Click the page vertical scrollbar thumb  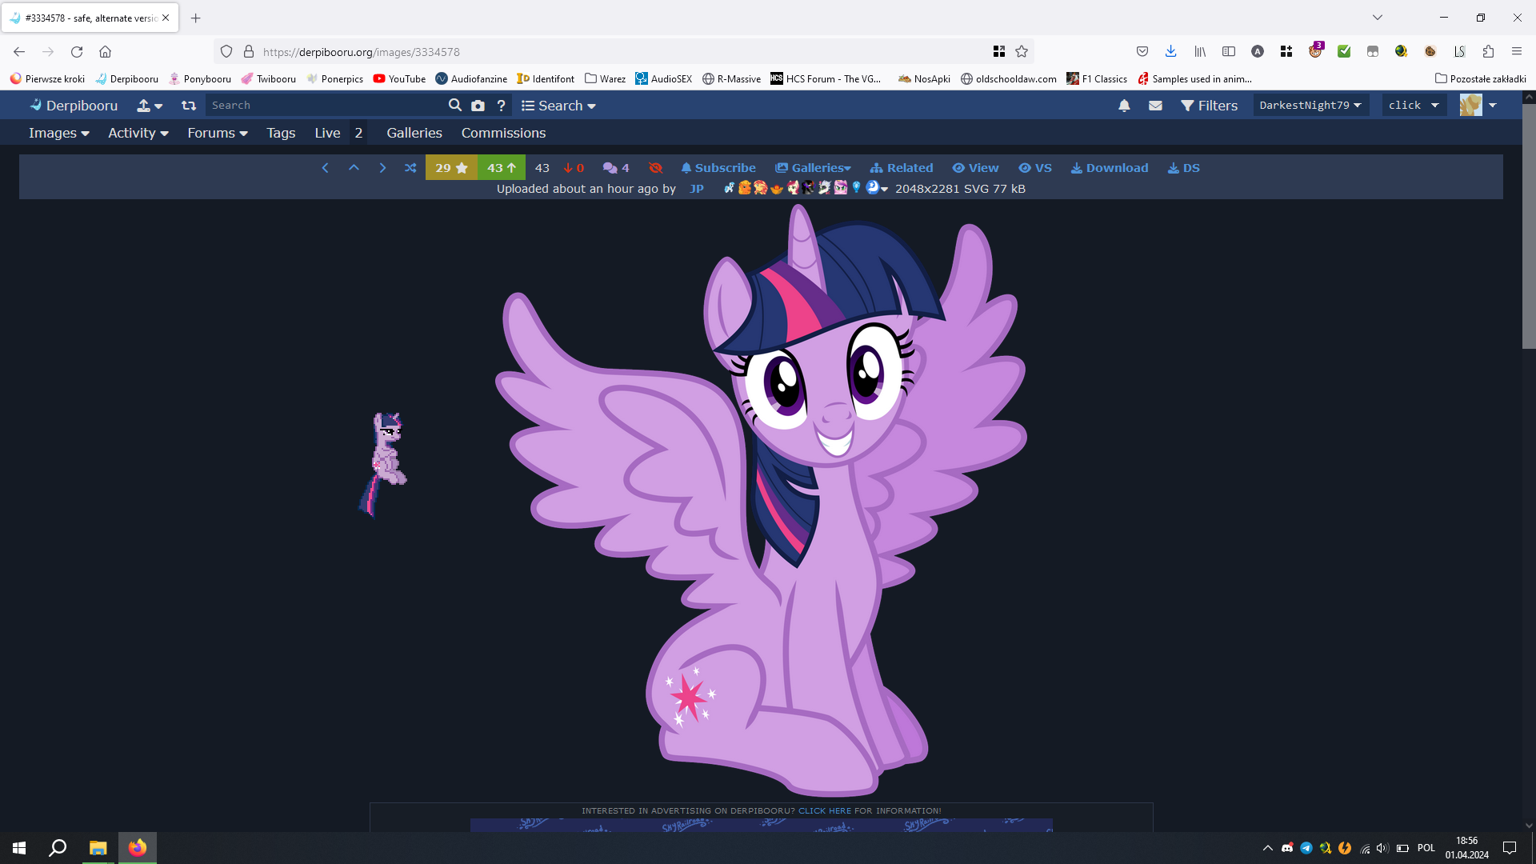(1528, 226)
